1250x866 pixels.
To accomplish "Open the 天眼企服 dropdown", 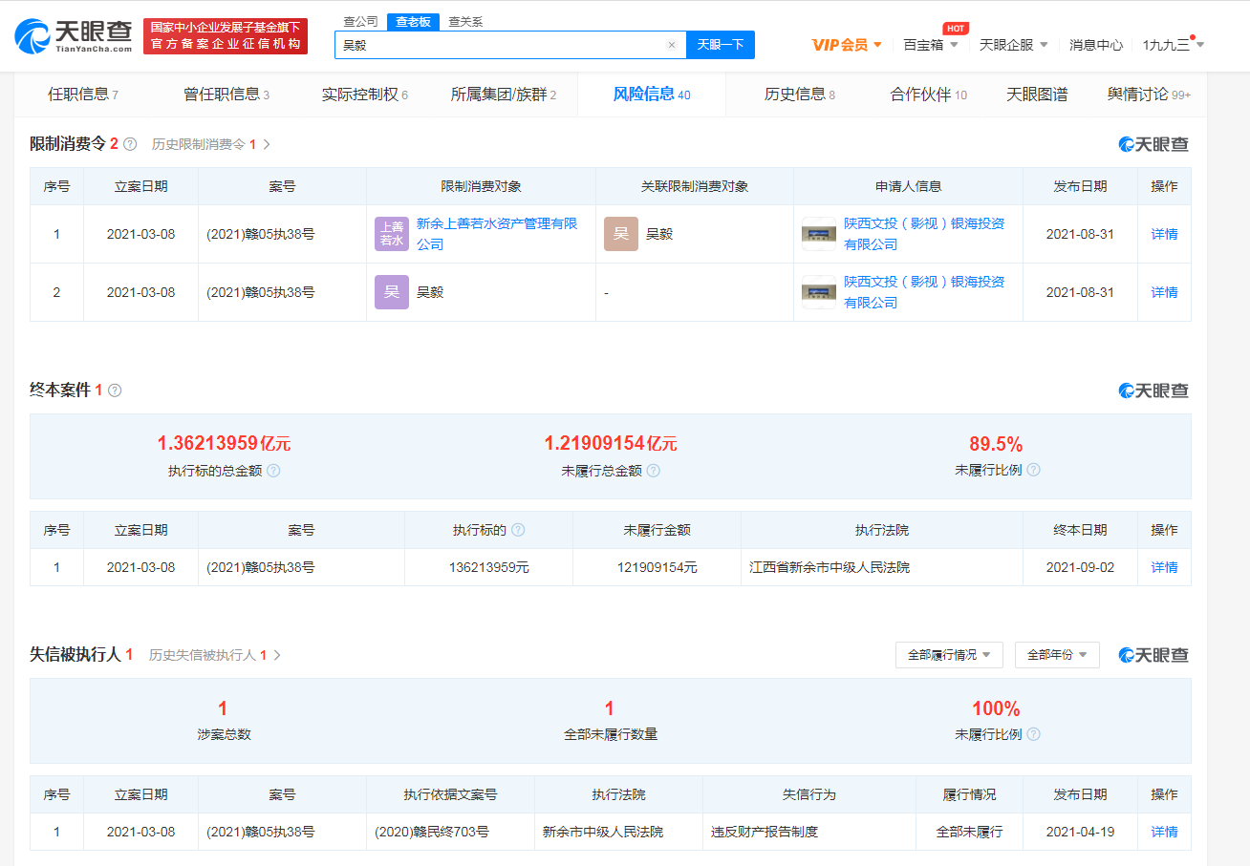I will [1014, 45].
